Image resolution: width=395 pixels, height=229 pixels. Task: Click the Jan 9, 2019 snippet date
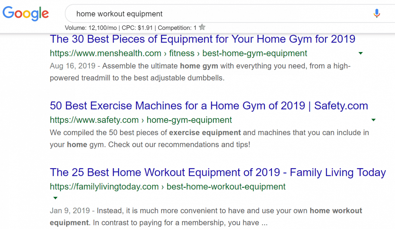70,211
